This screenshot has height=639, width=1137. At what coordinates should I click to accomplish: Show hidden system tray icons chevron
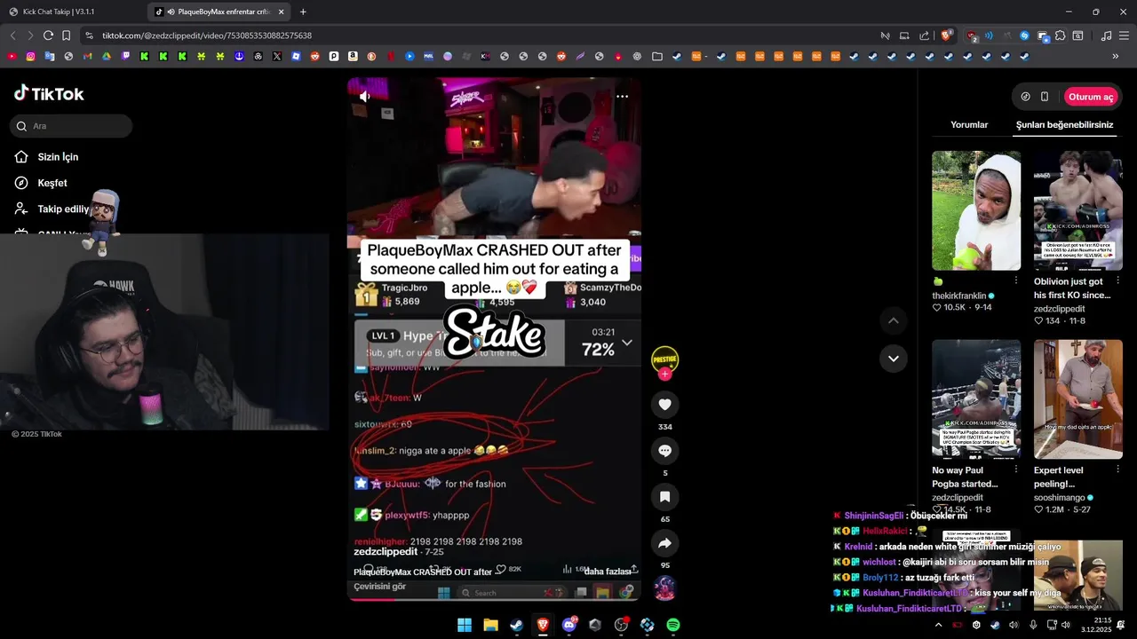click(938, 625)
